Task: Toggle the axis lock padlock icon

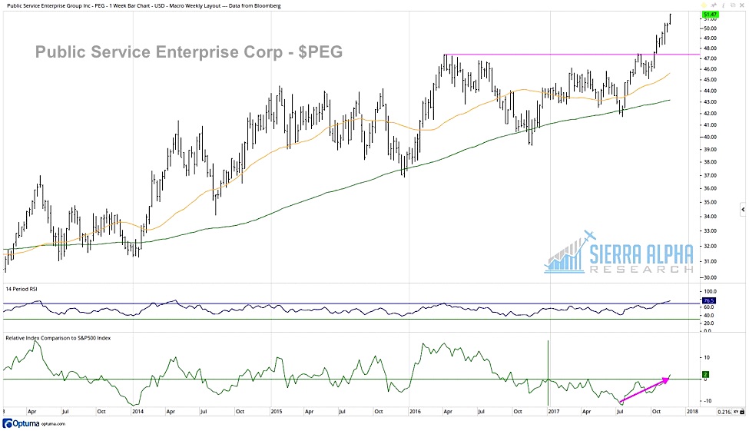Action: 742,412
